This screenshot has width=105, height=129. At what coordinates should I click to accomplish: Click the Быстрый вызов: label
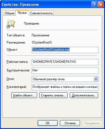(x=18, y=70)
